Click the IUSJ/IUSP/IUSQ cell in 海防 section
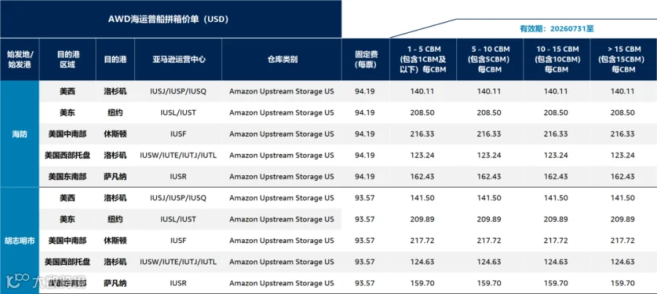 tap(178, 91)
